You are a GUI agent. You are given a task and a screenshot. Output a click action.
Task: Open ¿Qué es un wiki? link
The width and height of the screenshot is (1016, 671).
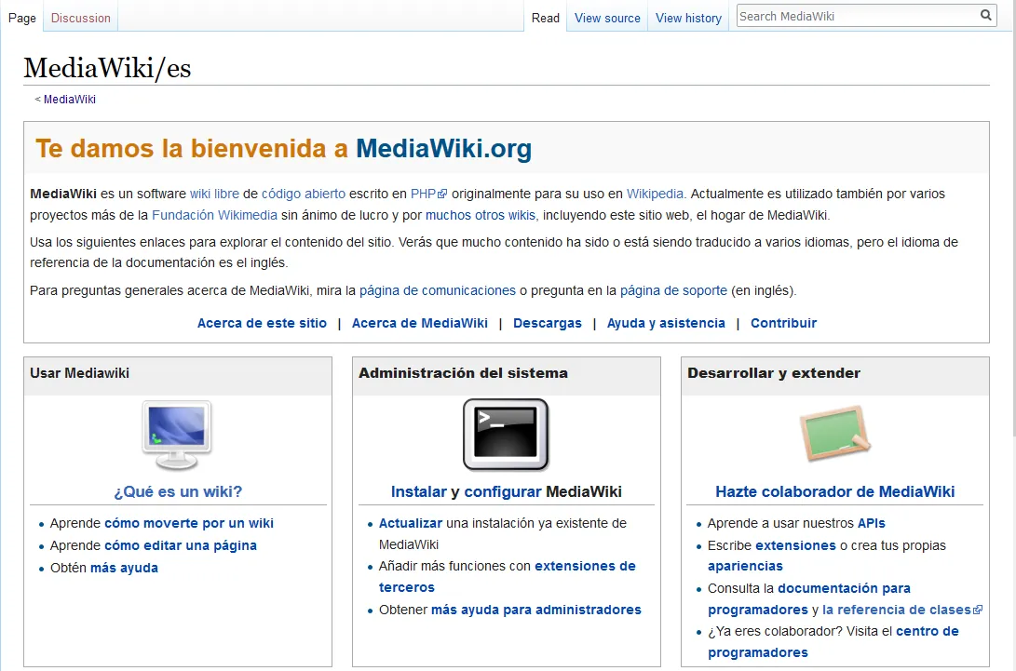pyautogui.click(x=178, y=491)
